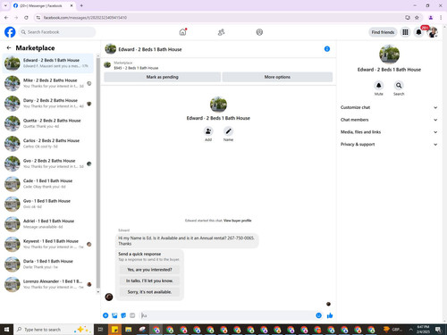The width and height of the screenshot is (447, 335).
Task: Send quick reply In talks. I'll let you know.
Action: (149, 281)
